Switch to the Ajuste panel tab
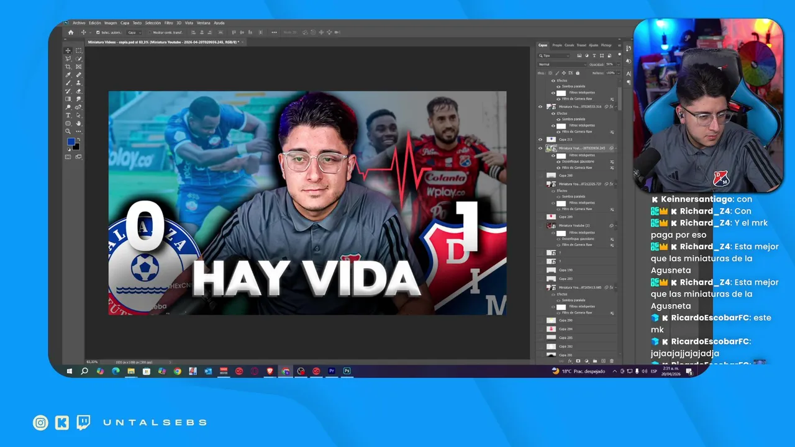 point(593,45)
